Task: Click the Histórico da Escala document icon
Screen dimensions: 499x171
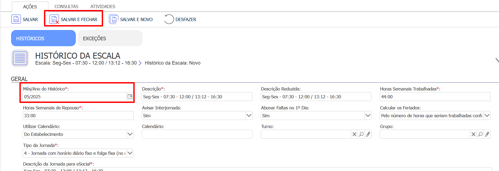Action: pos(20,58)
